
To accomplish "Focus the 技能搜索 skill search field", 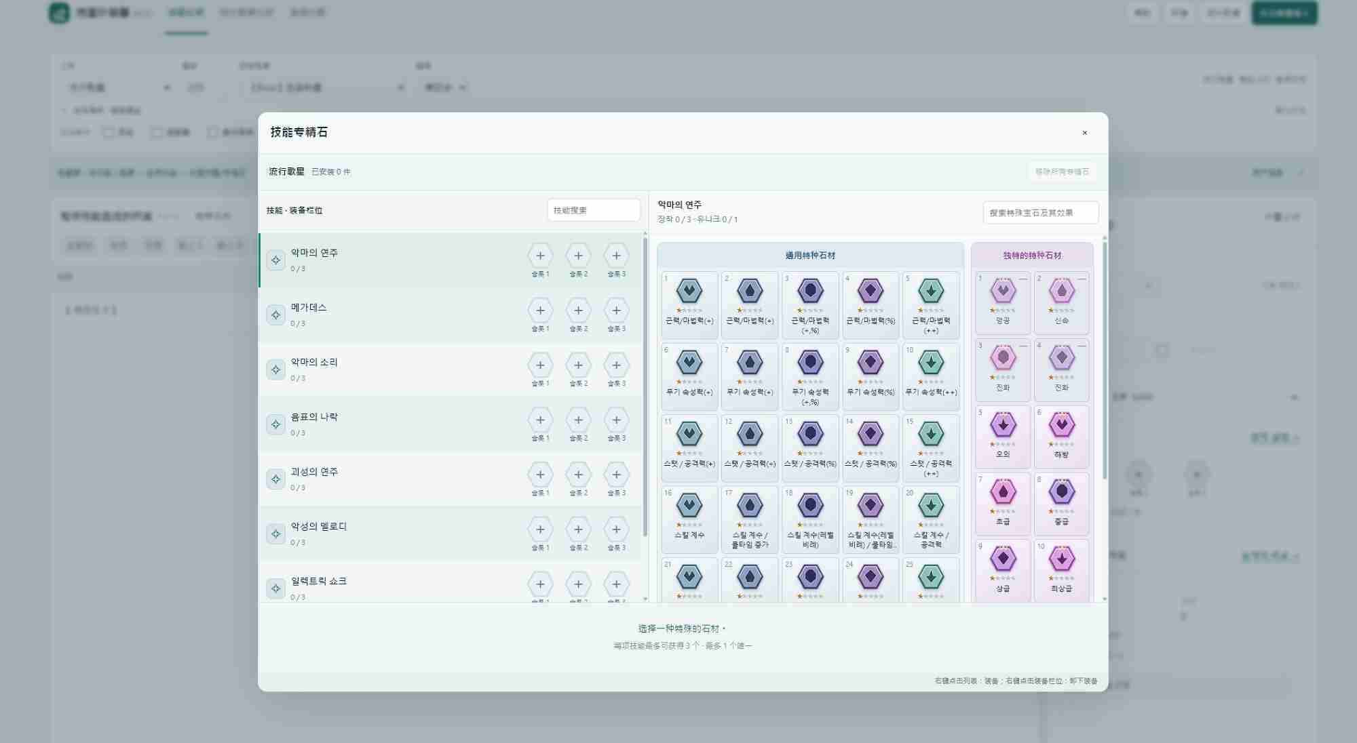I will (594, 210).
